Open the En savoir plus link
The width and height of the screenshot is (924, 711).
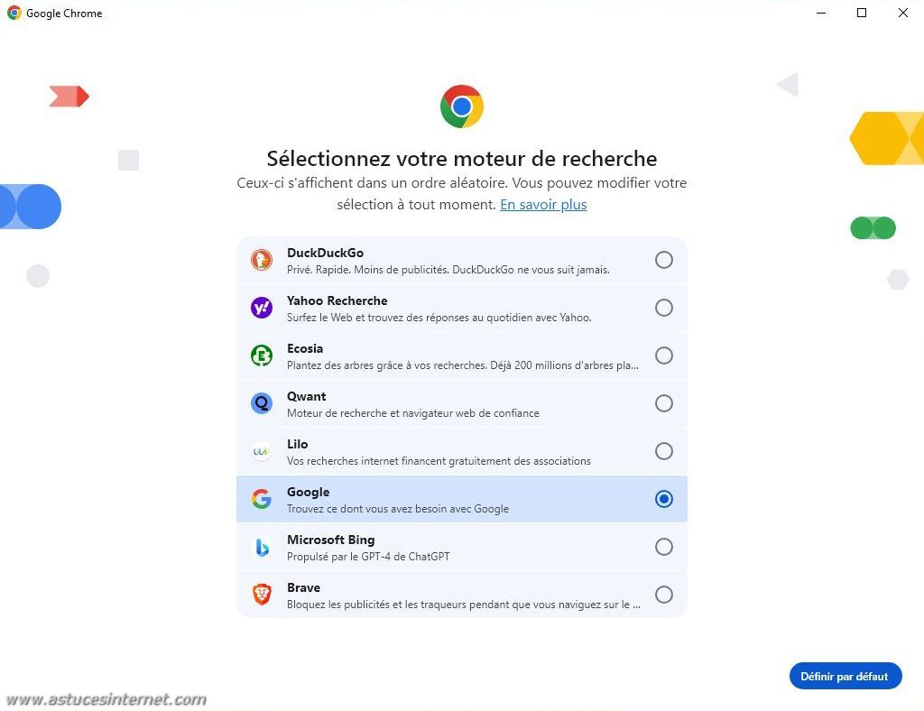543,205
